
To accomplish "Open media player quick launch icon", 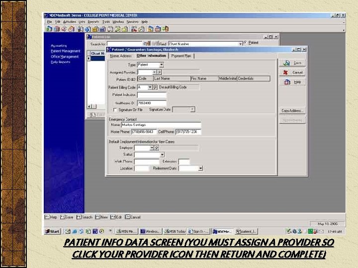I will pyautogui.click(x=101, y=232).
